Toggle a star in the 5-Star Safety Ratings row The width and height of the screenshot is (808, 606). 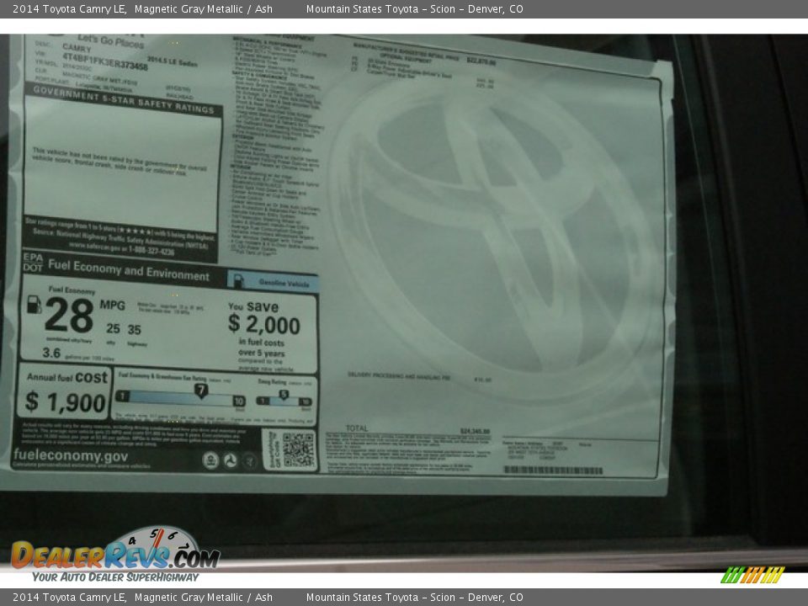point(133,230)
